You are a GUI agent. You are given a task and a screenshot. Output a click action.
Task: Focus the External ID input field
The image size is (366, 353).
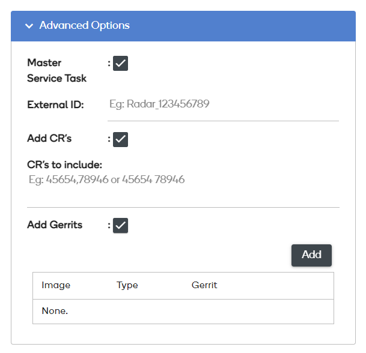[222, 104]
